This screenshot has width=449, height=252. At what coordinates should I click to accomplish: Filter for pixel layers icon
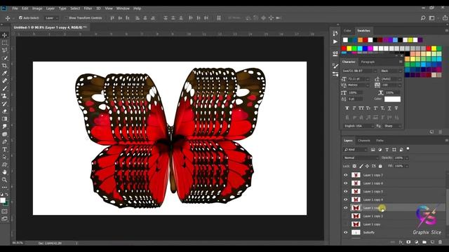(373, 149)
